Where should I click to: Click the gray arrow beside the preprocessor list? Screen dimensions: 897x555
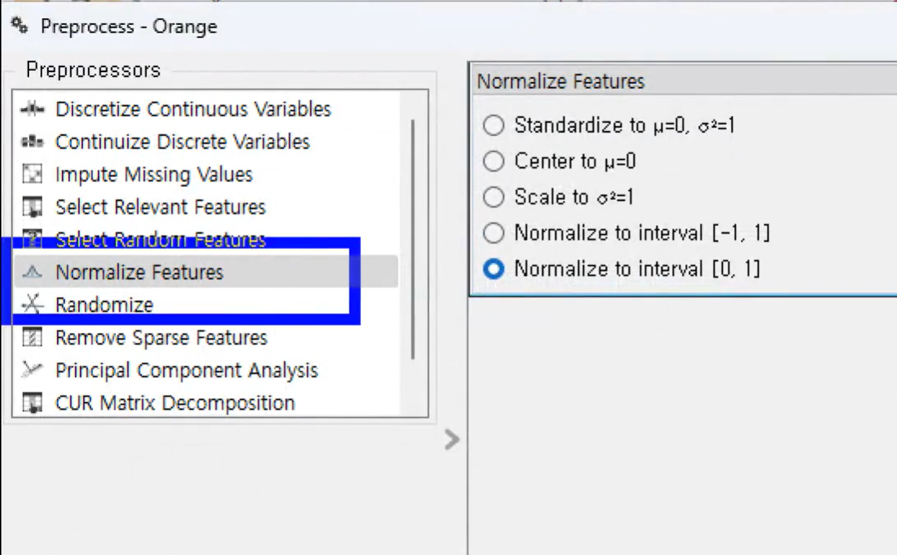452,439
